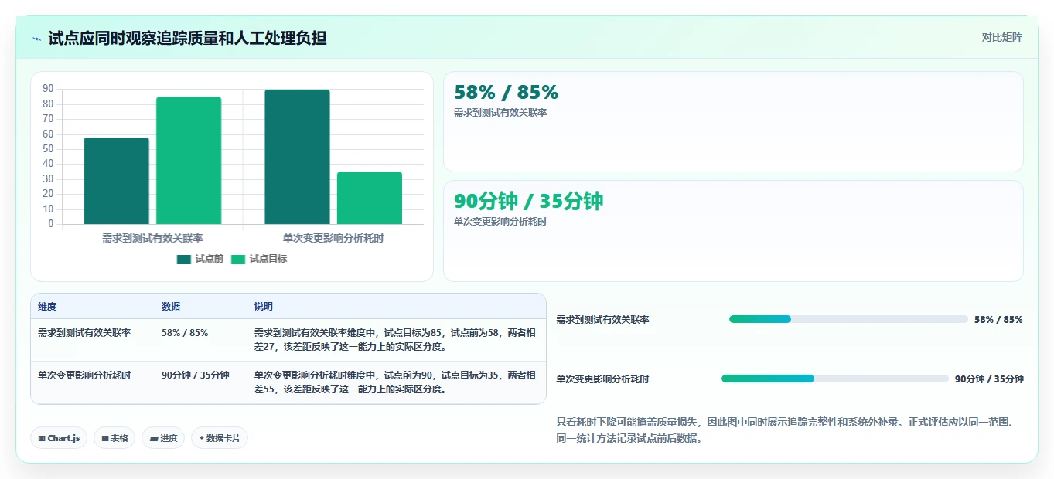
Task: Click the 单次变更影响分析耗时 progress bar
Action: click(x=835, y=379)
